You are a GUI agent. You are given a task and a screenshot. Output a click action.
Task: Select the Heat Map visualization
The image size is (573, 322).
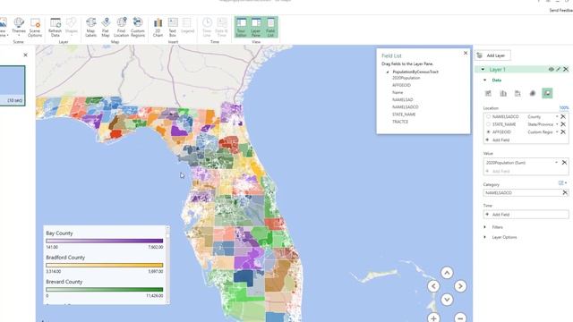533,93
